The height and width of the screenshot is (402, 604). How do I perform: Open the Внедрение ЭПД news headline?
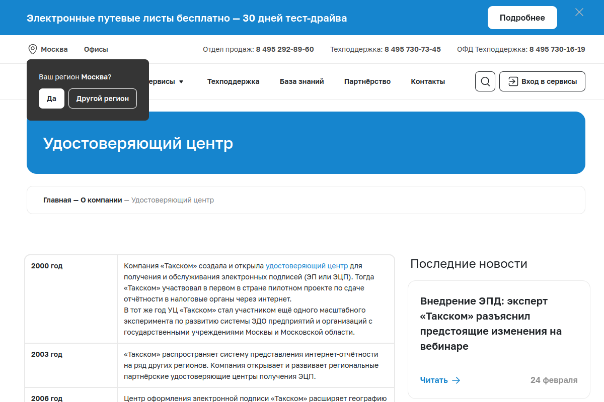pyautogui.click(x=491, y=324)
